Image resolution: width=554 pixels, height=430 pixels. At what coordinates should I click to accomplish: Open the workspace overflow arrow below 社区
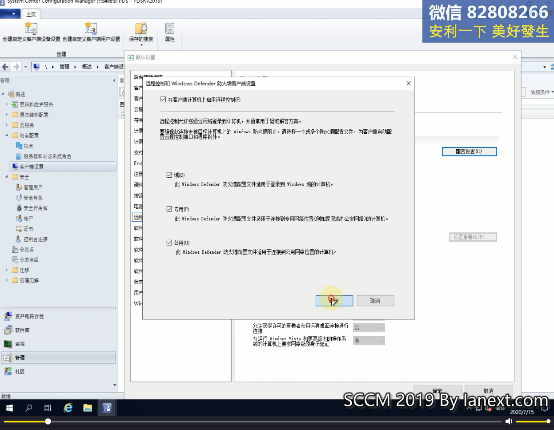pos(115,385)
